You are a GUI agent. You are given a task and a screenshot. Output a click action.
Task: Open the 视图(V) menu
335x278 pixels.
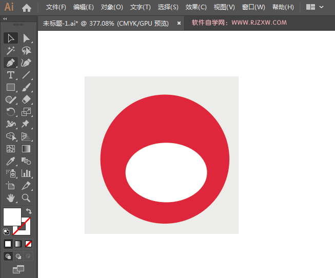[x=224, y=7]
